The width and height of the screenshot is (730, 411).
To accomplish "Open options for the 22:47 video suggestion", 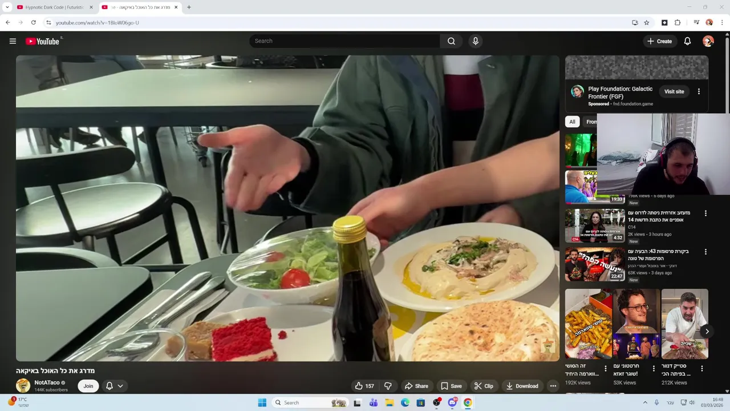I will 705,252.
